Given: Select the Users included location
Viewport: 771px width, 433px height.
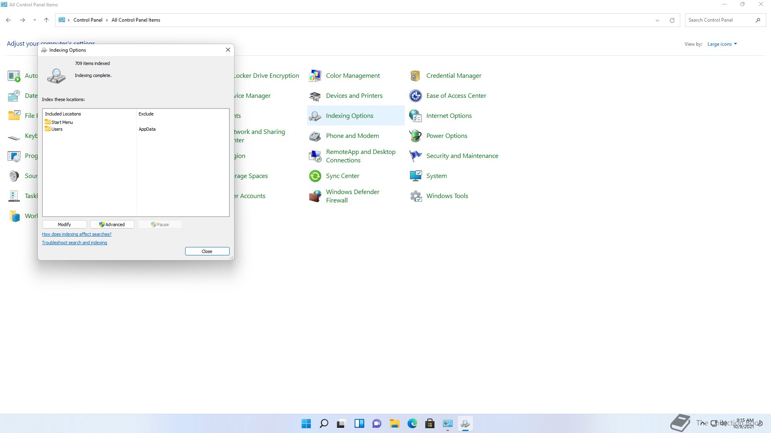Looking at the screenshot, I should click(x=54, y=129).
